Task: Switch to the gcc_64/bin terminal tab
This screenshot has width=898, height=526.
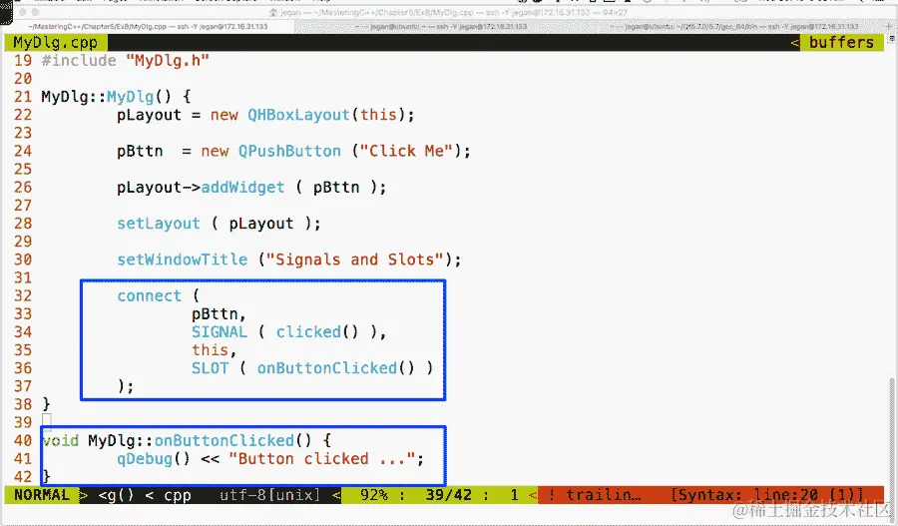Action: pos(734,26)
